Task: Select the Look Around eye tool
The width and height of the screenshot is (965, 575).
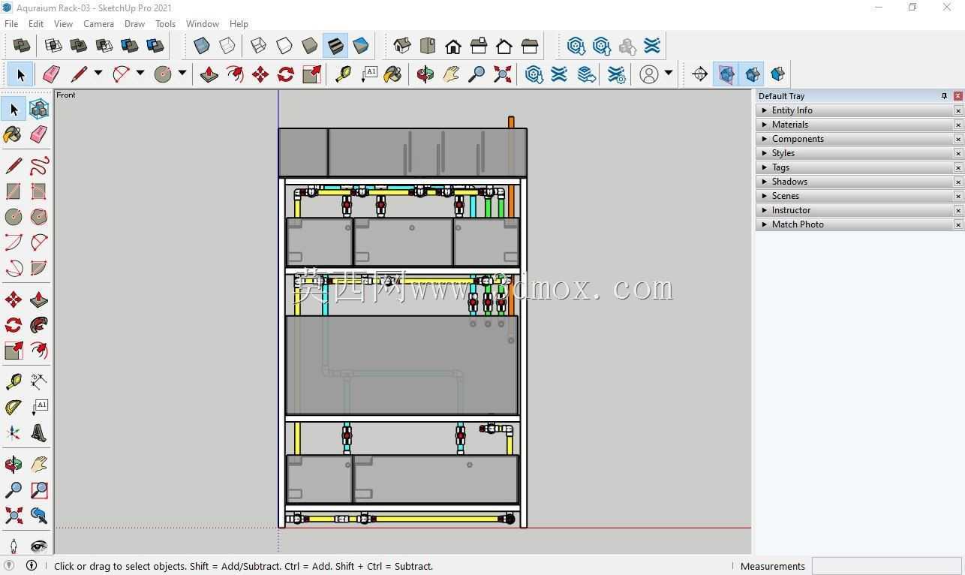Action: [x=39, y=546]
